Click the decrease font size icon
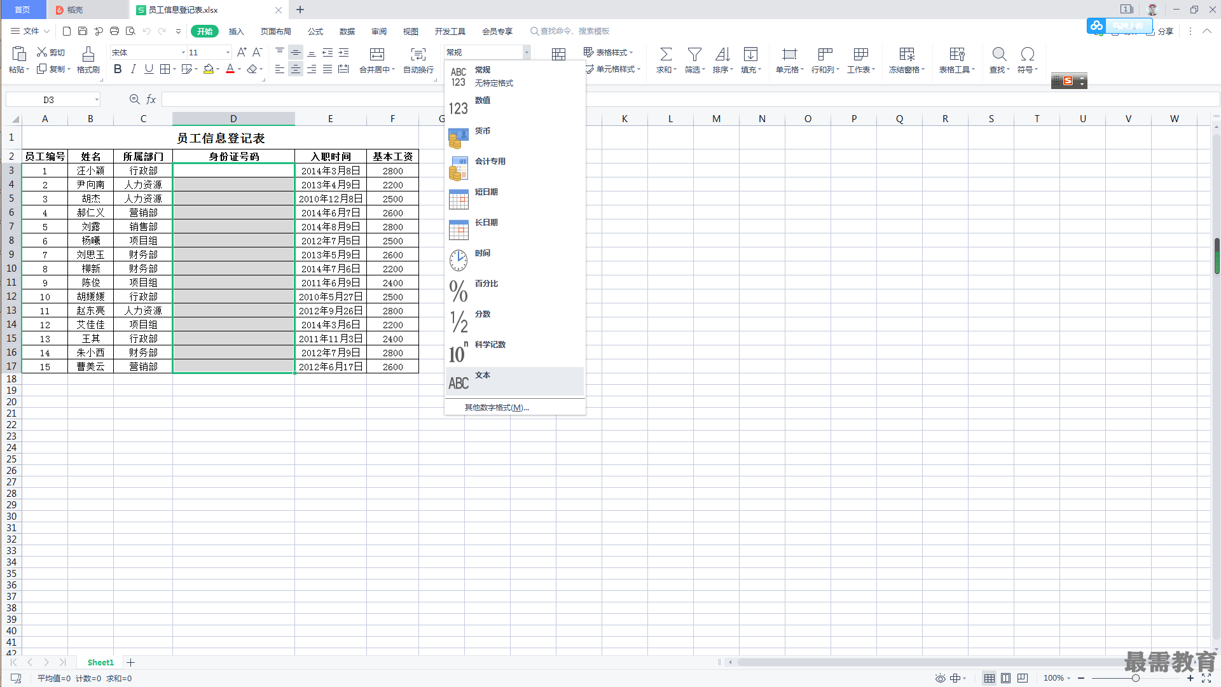The image size is (1221, 687). click(x=258, y=52)
